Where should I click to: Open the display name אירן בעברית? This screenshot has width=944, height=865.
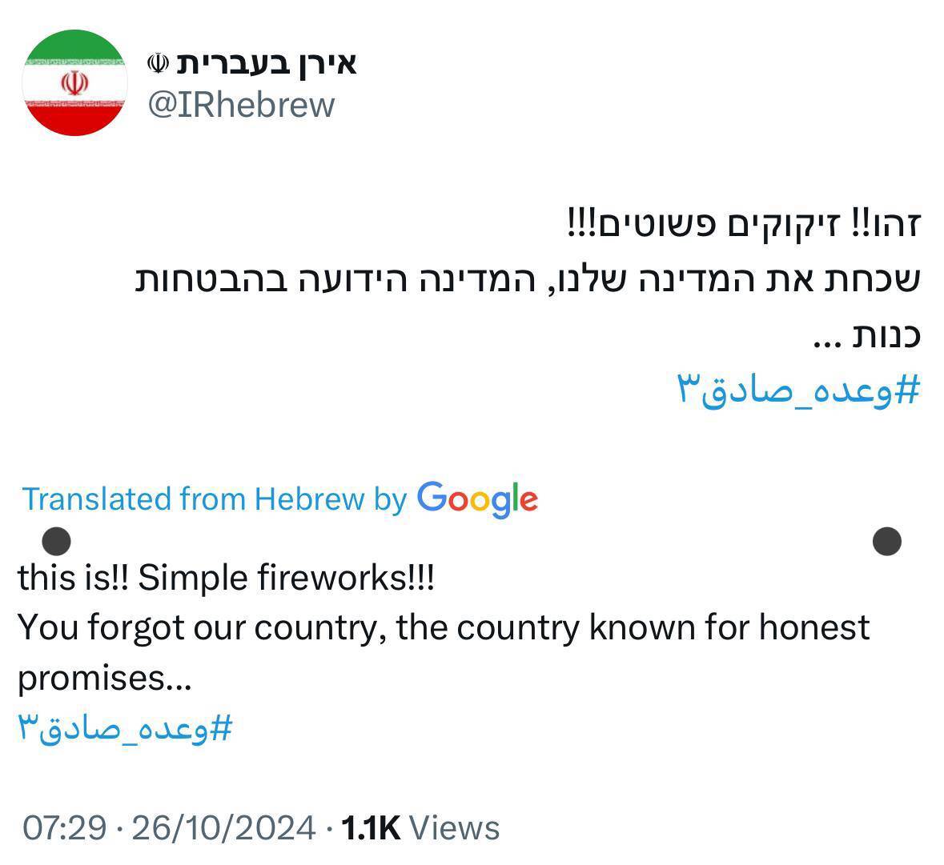(264, 62)
